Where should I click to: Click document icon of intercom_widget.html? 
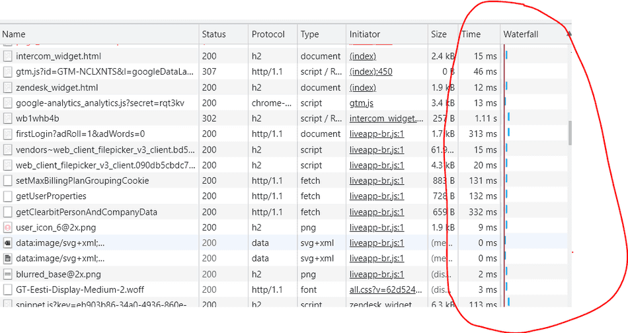click(8, 56)
